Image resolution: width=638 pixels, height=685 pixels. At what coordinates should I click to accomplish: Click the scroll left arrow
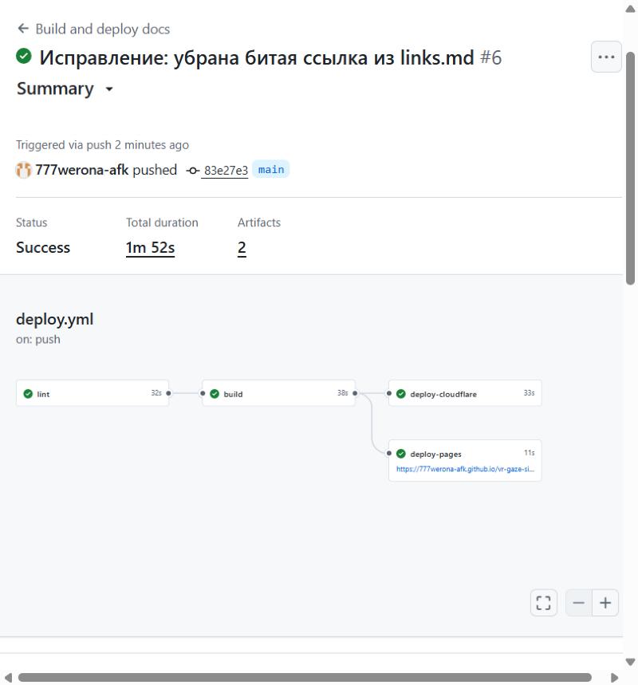tap(8, 678)
